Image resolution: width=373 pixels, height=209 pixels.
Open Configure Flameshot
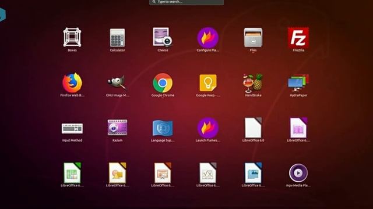[x=207, y=38]
